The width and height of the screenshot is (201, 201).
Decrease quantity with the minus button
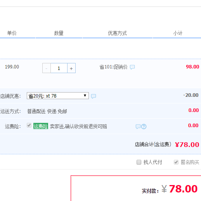(47, 68)
